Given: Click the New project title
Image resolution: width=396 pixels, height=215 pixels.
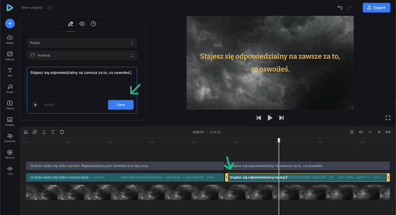Looking at the screenshot, I should tap(32, 7).
